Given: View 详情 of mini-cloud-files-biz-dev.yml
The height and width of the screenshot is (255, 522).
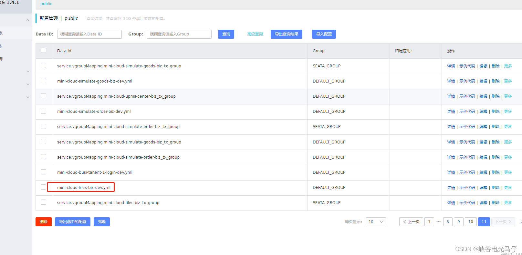Looking at the screenshot, I should click(451, 188).
